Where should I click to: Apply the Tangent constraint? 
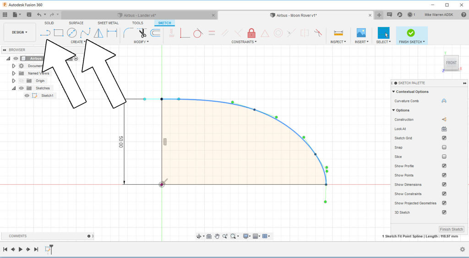(198, 33)
